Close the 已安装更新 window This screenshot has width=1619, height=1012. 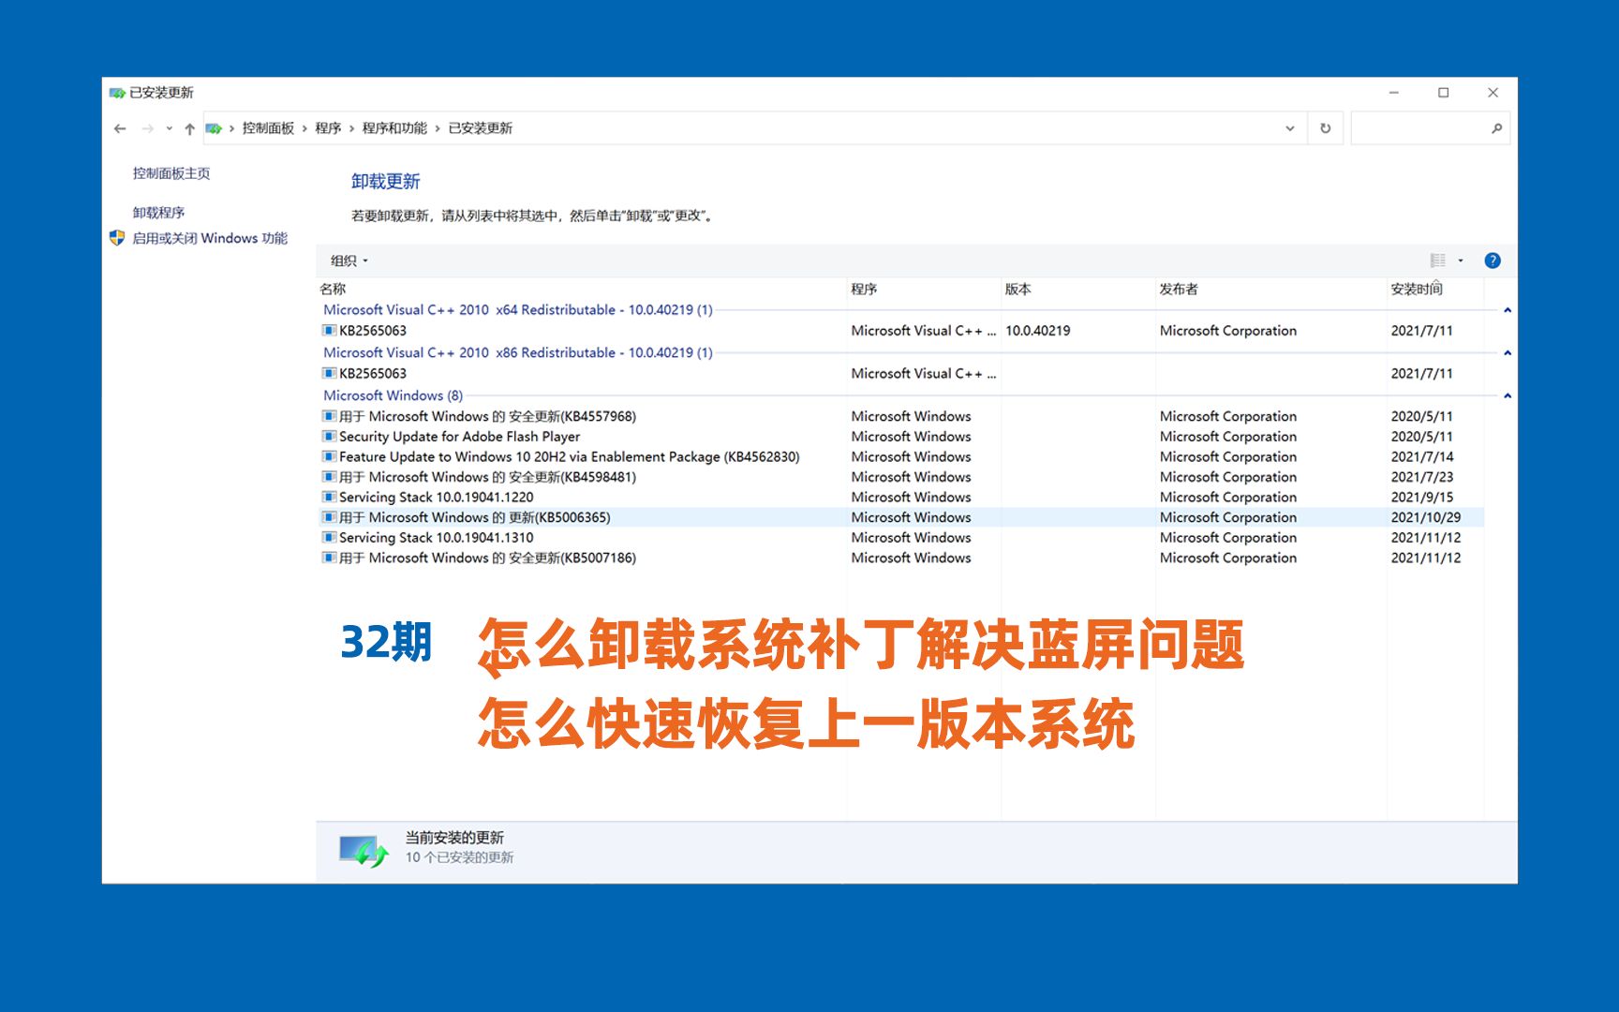(1493, 93)
